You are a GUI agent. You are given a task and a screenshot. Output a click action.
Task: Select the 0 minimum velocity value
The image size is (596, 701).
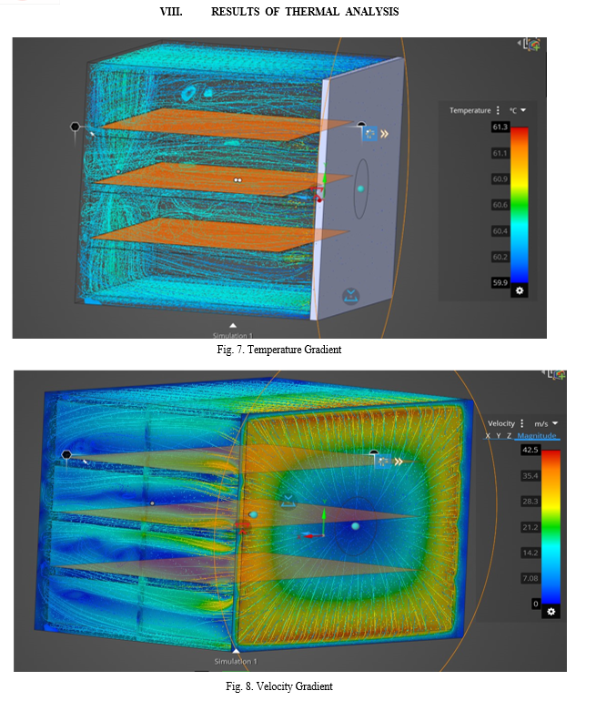(x=536, y=604)
